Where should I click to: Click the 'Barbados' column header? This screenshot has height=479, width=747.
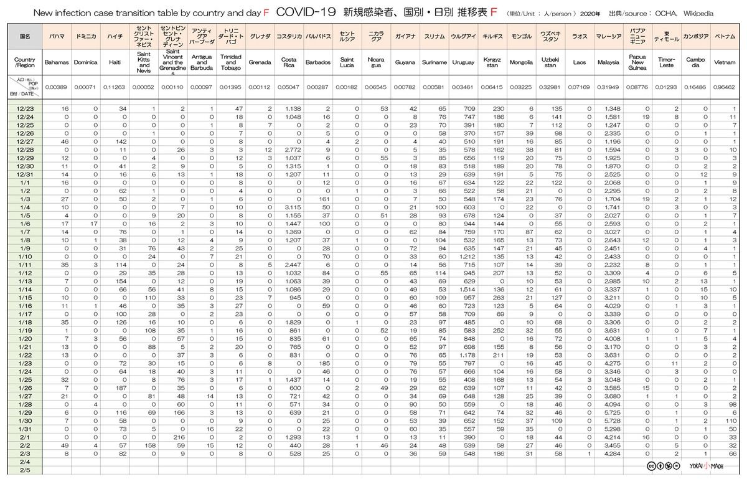(x=317, y=62)
